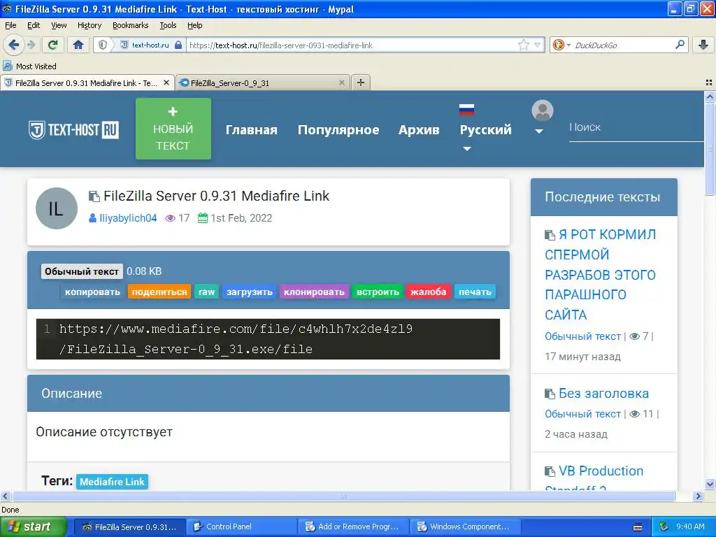This screenshot has width=716, height=537.
Task: Click the eye views icon showing 17
Action: [x=170, y=218]
